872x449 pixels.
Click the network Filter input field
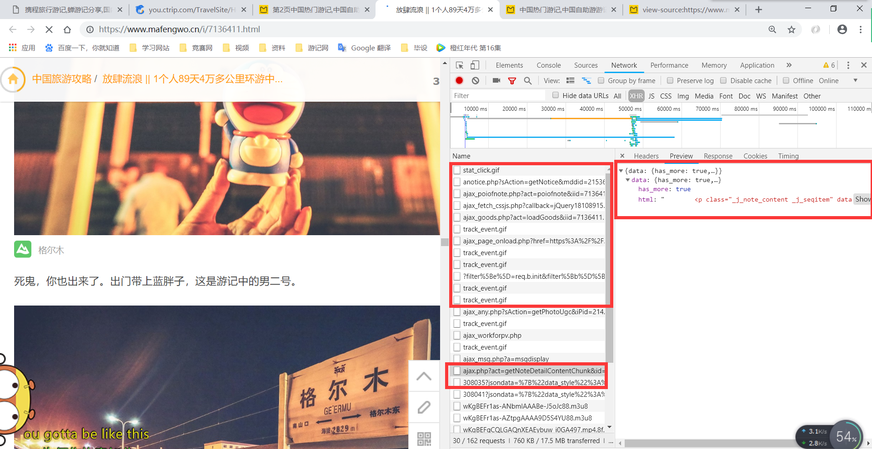498,95
